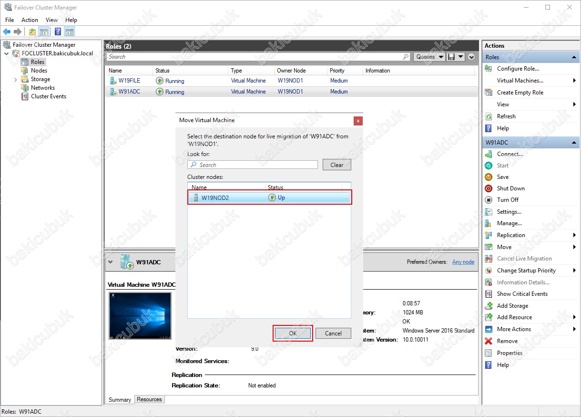Collapse the Roles section in Actions pane
The width and height of the screenshot is (581, 417).
click(x=574, y=57)
